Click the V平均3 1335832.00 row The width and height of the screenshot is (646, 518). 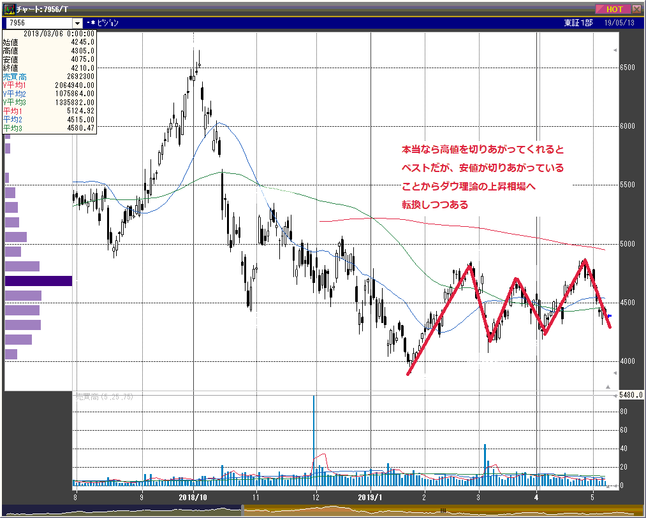[x=48, y=103]
